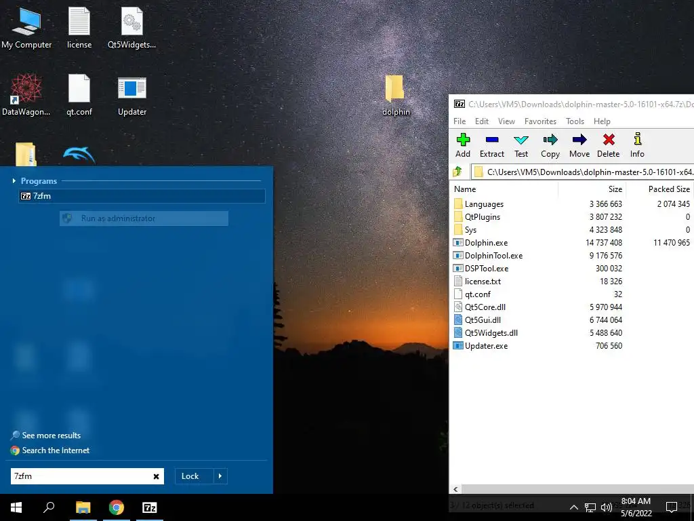Select the Dolphin emulator desktop icon
Screen dimensions: 694x521
[x=79, y=155]
